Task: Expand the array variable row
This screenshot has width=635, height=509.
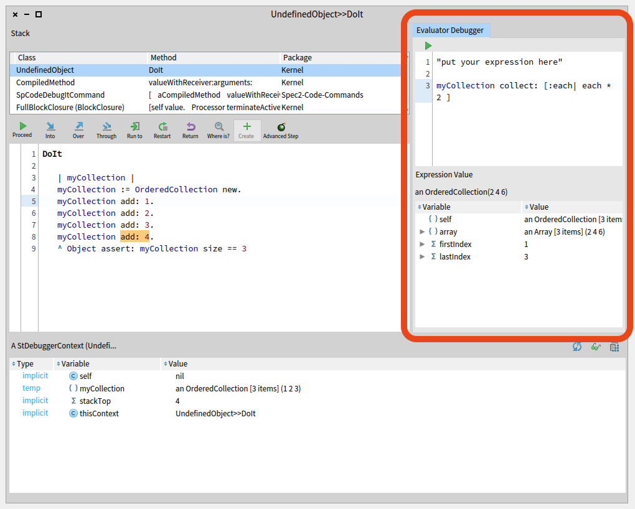Action: [423, 232]
